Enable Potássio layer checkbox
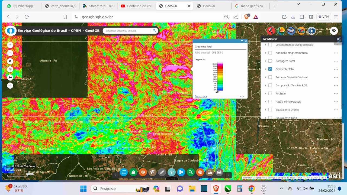The image size is (347, 195). pos(270,93)
